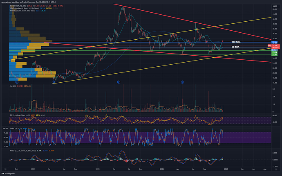Click the 46.00 price scale label
The height and width of the screenshot is (176, 282).
[x=275, y=9]
